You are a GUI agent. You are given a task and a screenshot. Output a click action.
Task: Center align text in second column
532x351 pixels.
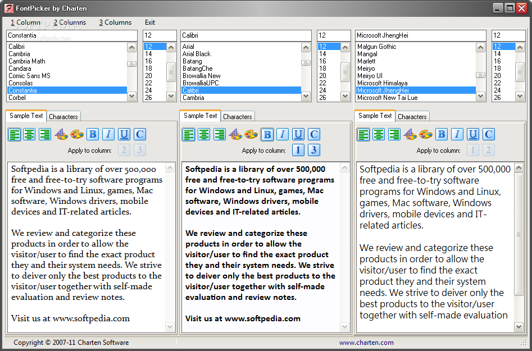(204, 134)
